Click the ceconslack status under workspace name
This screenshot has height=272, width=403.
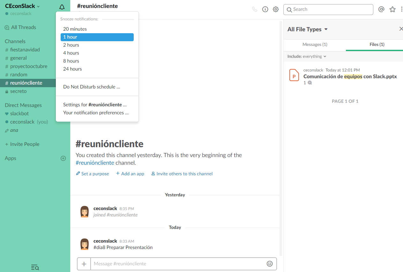tap(18, 14)
